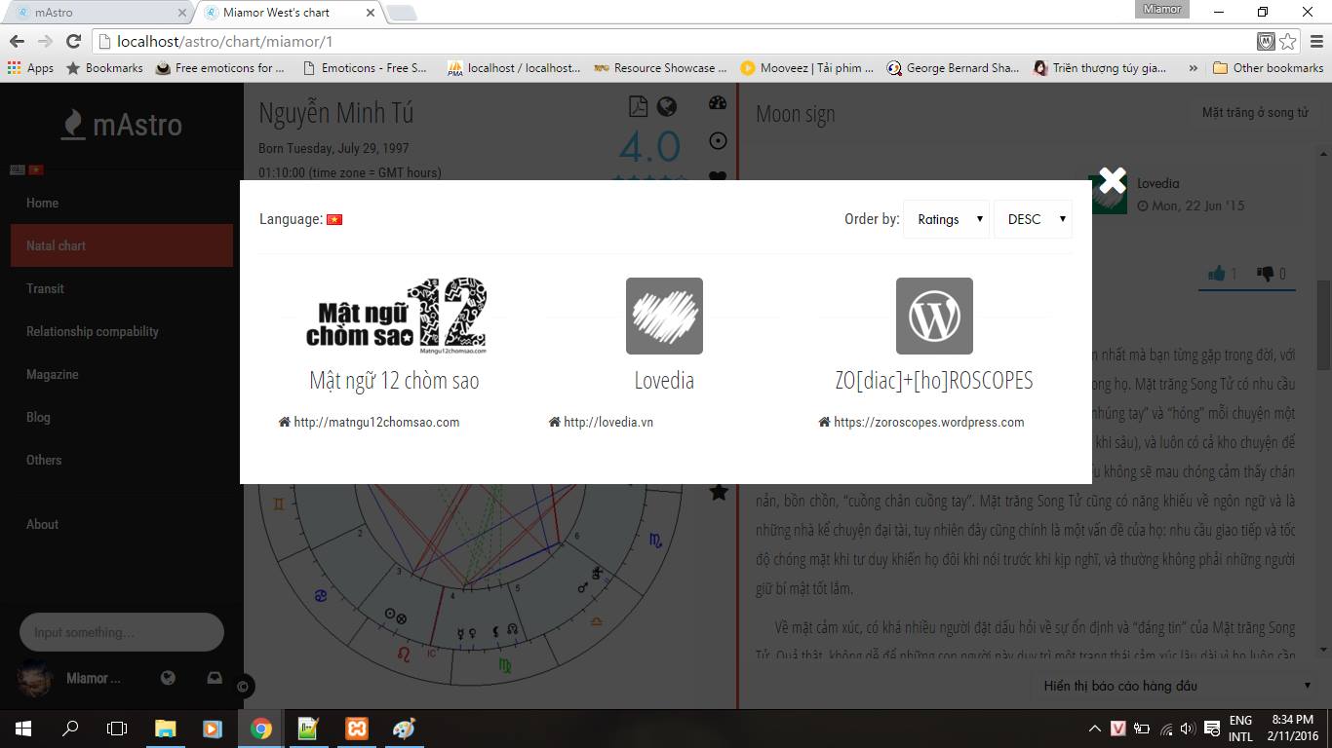
Task: Close the sources popup with the X
Action: click(1112, 181)
